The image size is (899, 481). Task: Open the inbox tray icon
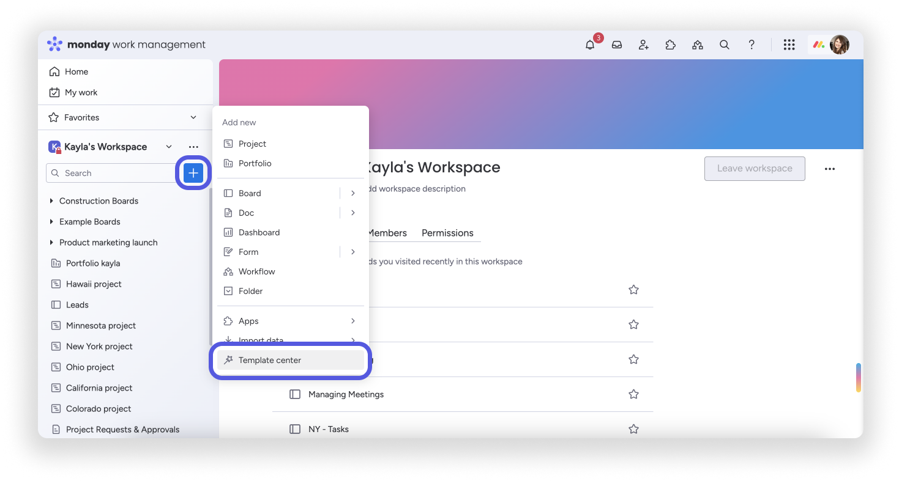(x=617, y=45)
